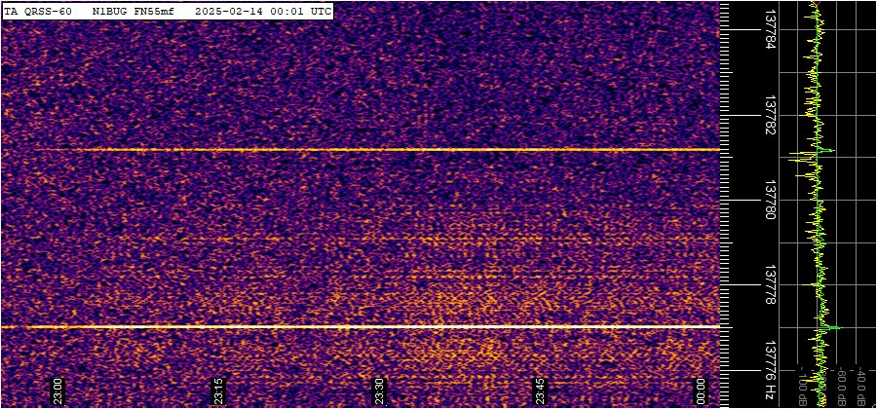Image resolution: width=877 pixels, height=409 pixels.
Task: Click the -60.0 dB scale label
Action: [x=841, y=387]
